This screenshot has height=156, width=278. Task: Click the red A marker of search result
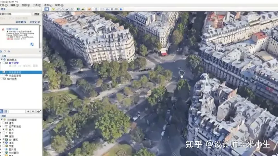tap(3, 30)
